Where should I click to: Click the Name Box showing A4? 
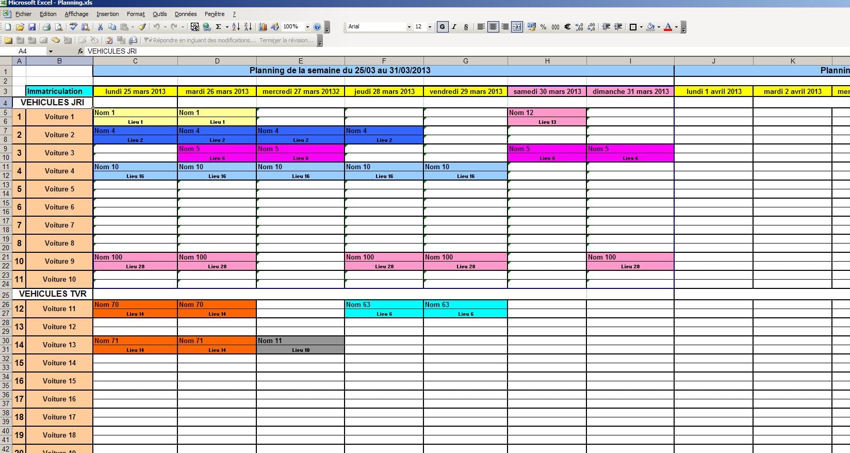pyautogui.click(x=23, y=51)
